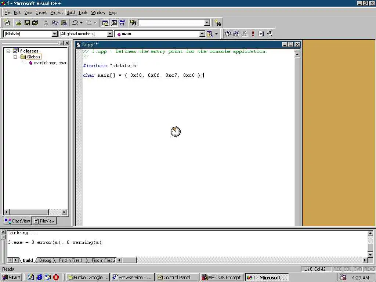The width and height of the screenshot is (376, 282).
Task: Open the Edit menu
Action: (17, 12)
